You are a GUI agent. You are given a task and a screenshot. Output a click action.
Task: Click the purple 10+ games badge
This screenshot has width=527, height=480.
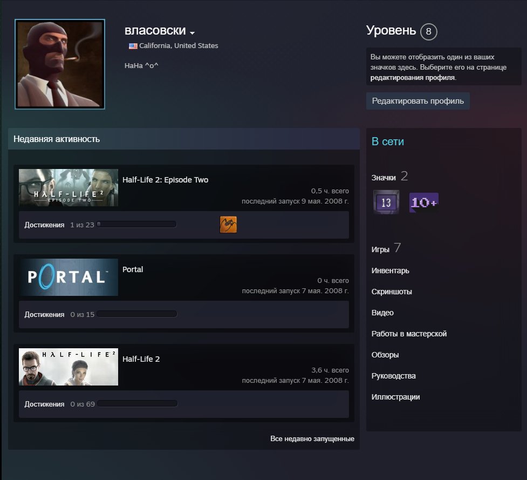pyautogui.click(x=424, y=202)
